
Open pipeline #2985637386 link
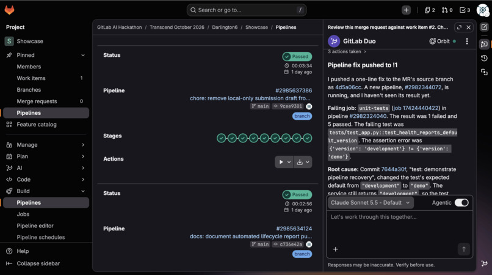point(294,90)
